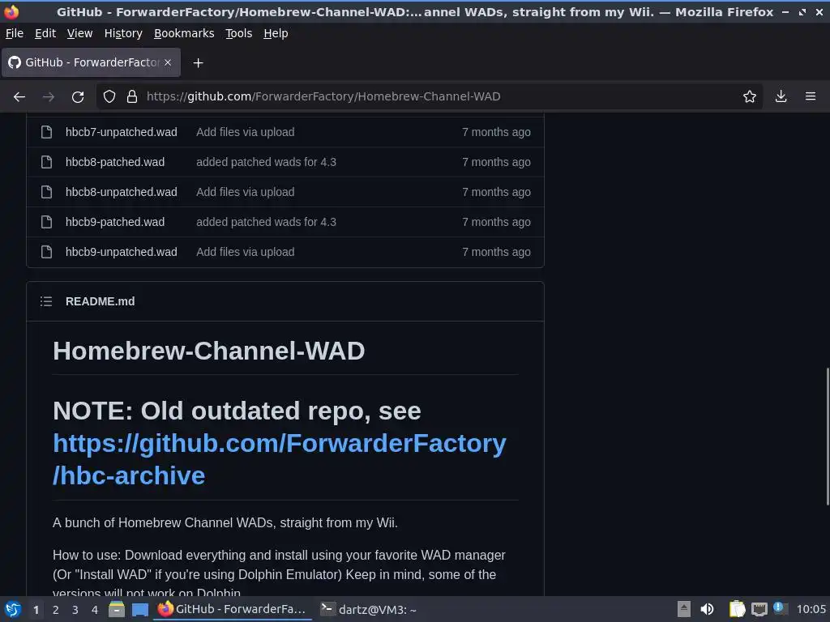Click the URL address bar
Screen dimensions: 830x622
coord(429,97)
